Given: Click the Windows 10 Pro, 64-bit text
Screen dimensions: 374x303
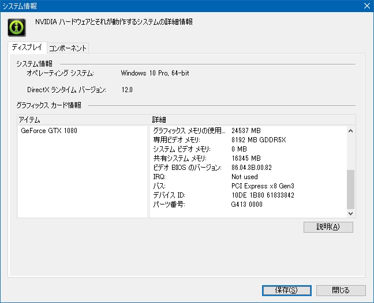Looking at the screenshot, I should 155,73.
